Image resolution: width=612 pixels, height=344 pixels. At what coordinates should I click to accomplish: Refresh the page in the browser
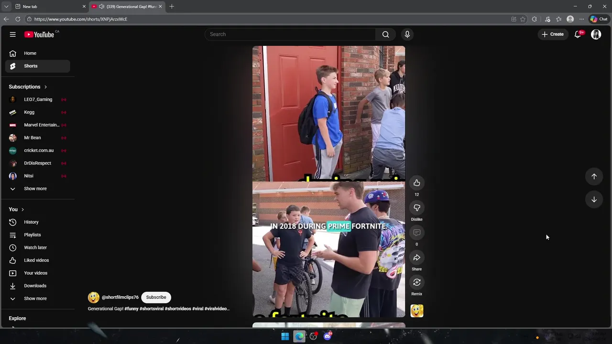[18, 19]
